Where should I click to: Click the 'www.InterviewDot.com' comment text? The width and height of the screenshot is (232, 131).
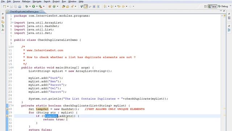[x=45, y=50]
